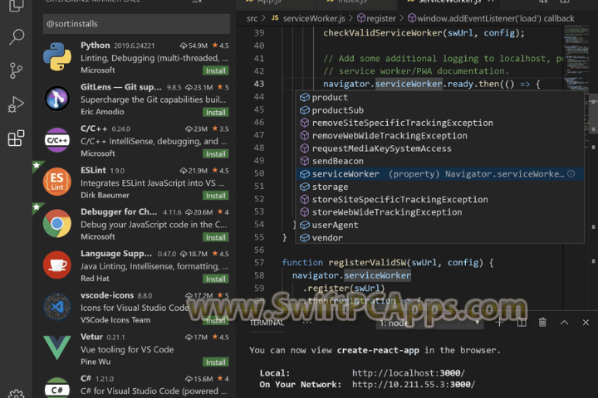598x398 pixels.
Task: Kill terminal with trash icon
Action: point(542,323)
